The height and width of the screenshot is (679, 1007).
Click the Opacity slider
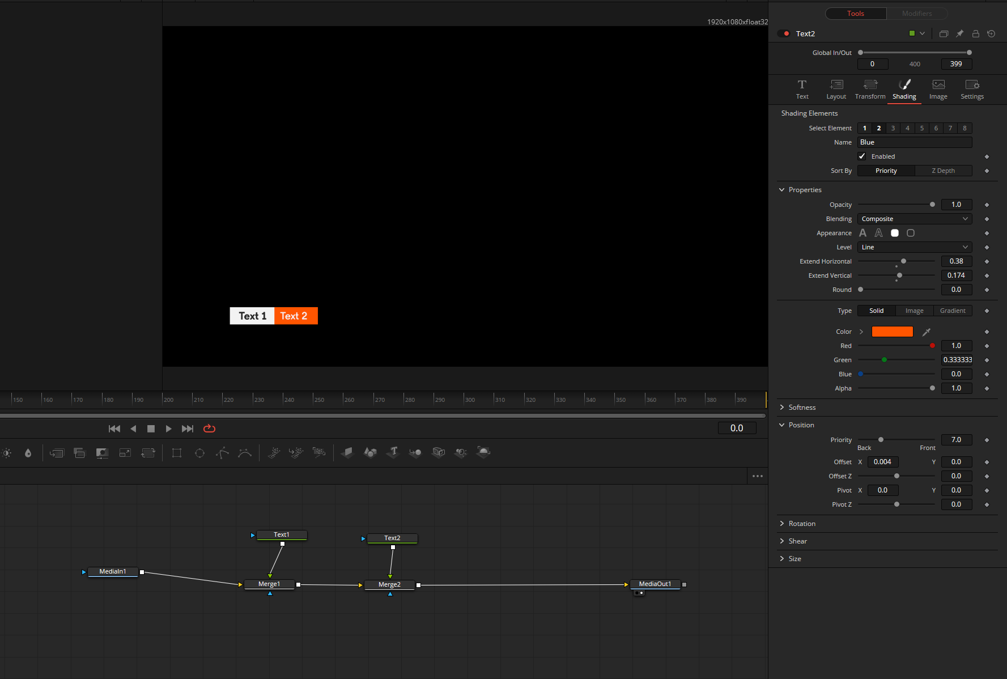point(896,205)
